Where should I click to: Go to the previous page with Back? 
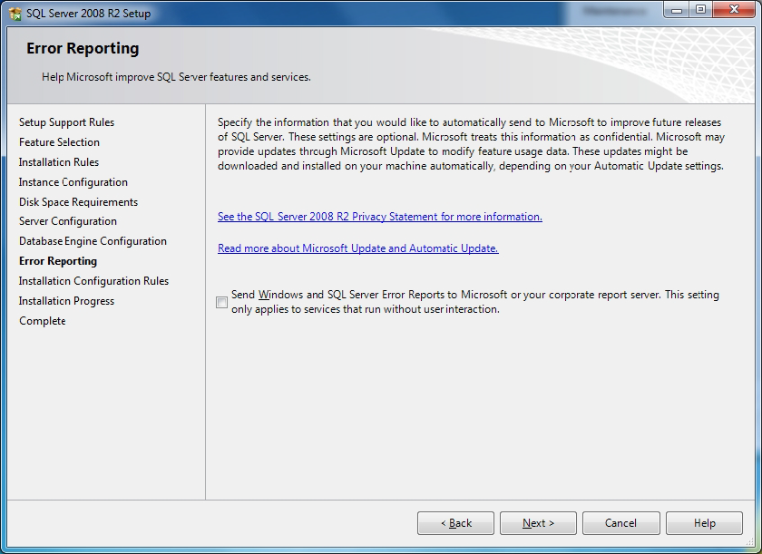[455, 523]
